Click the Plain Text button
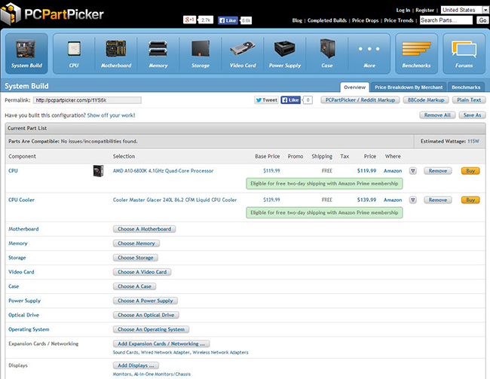490x379 pixels. (469, 100)
